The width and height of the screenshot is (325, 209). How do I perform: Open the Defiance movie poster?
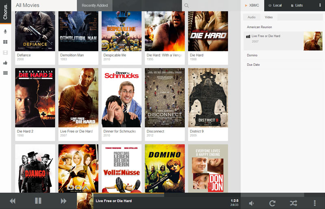point(35,31)
